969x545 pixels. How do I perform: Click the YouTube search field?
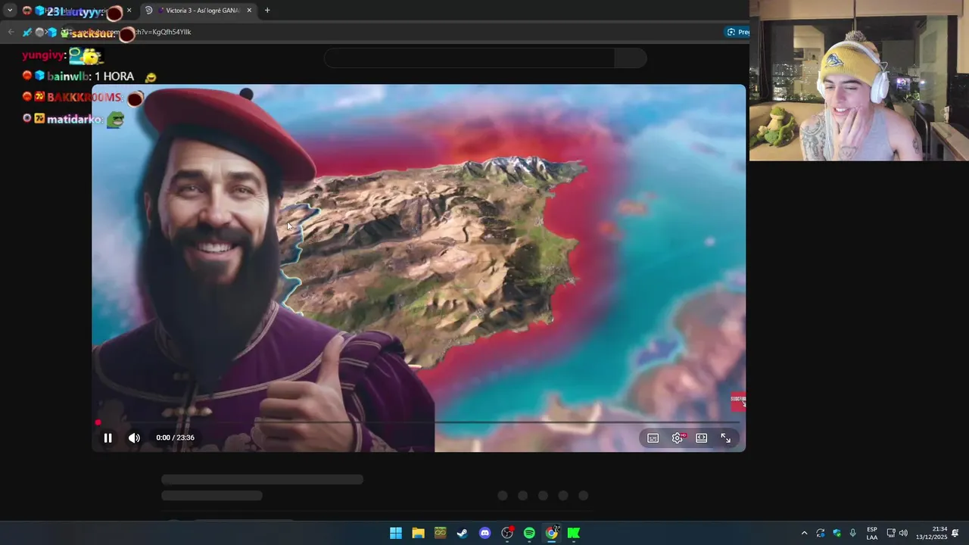click(x=469, y=58)
